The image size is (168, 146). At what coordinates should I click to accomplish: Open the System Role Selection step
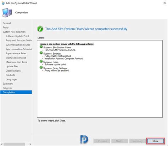point(14,32)
